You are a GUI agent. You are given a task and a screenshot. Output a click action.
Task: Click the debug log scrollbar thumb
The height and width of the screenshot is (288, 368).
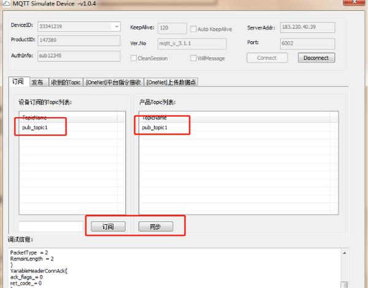344,284
